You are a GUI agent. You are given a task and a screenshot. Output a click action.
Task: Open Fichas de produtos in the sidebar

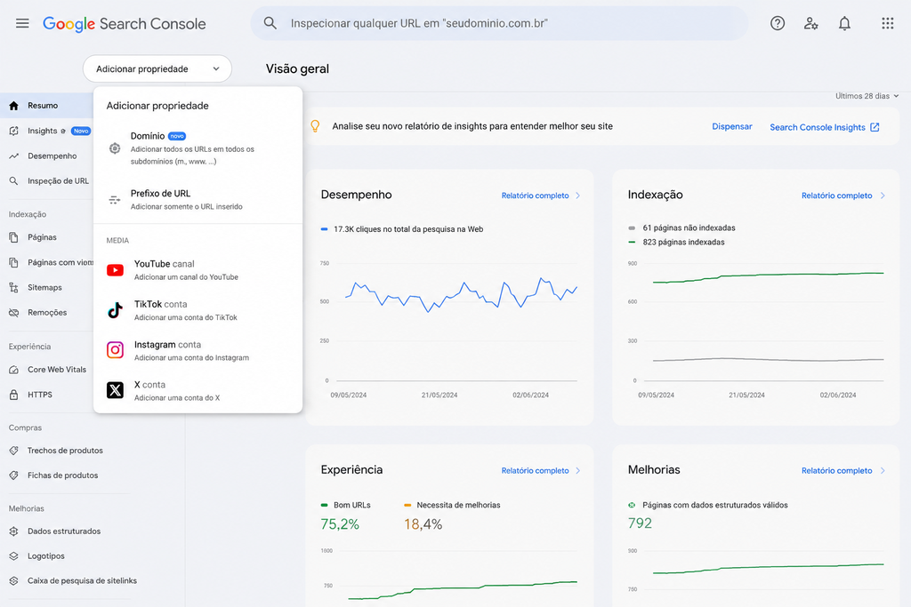tap(63, 475)
